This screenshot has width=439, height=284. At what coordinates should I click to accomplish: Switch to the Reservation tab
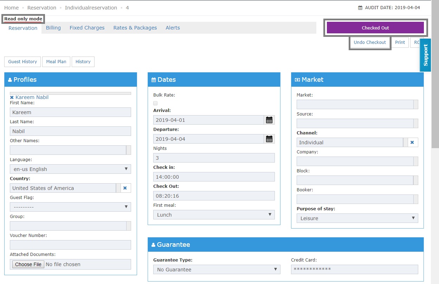click(x=23, y=28)
